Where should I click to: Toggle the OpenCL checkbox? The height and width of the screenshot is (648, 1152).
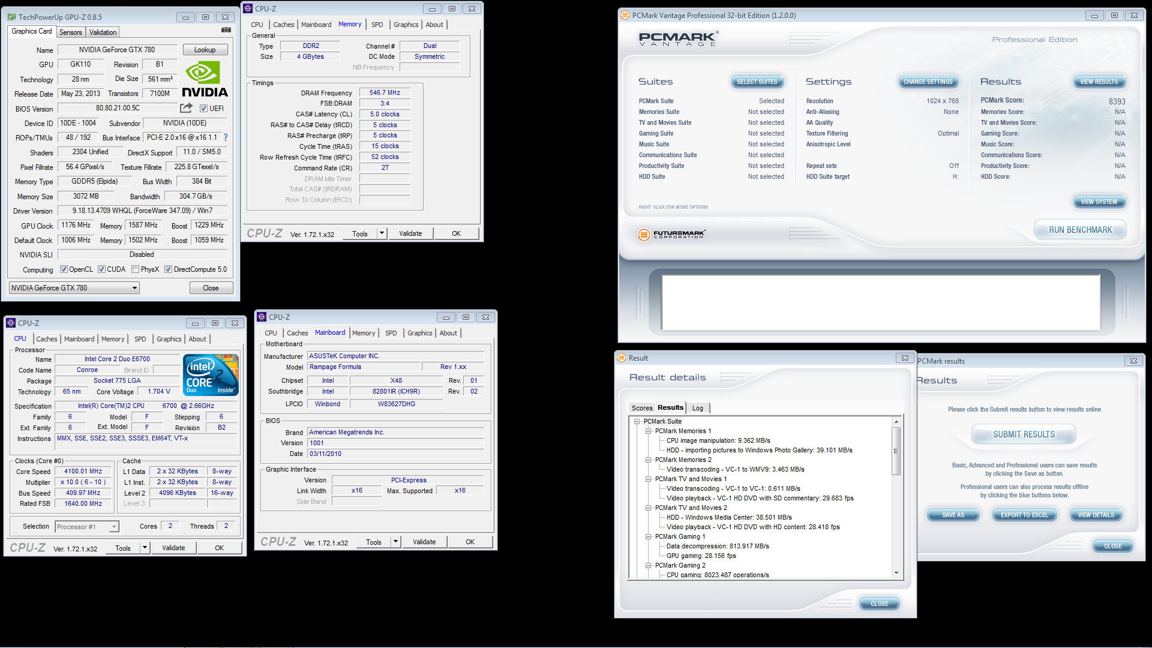pos(64,269)
